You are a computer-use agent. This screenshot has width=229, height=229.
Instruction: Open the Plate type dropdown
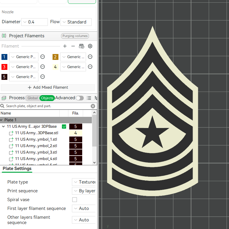click(84, 182)
